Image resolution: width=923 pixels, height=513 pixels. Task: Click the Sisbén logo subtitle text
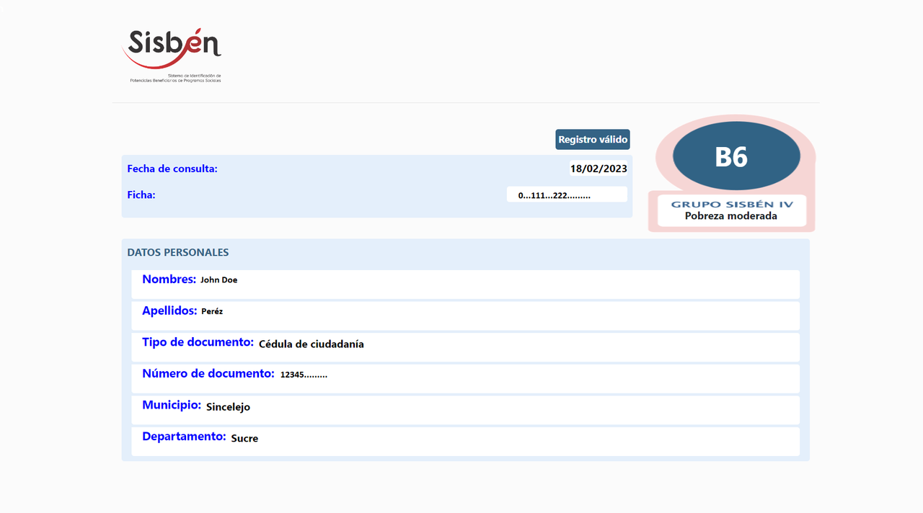[x=175, y=78]
